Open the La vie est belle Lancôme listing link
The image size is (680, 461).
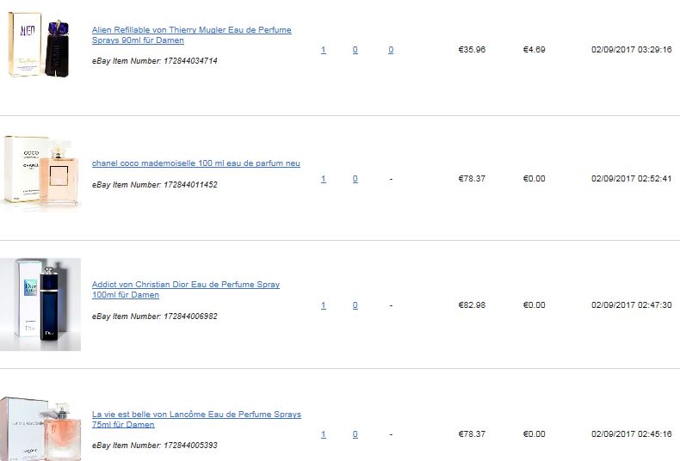click(x=196, y=420)
